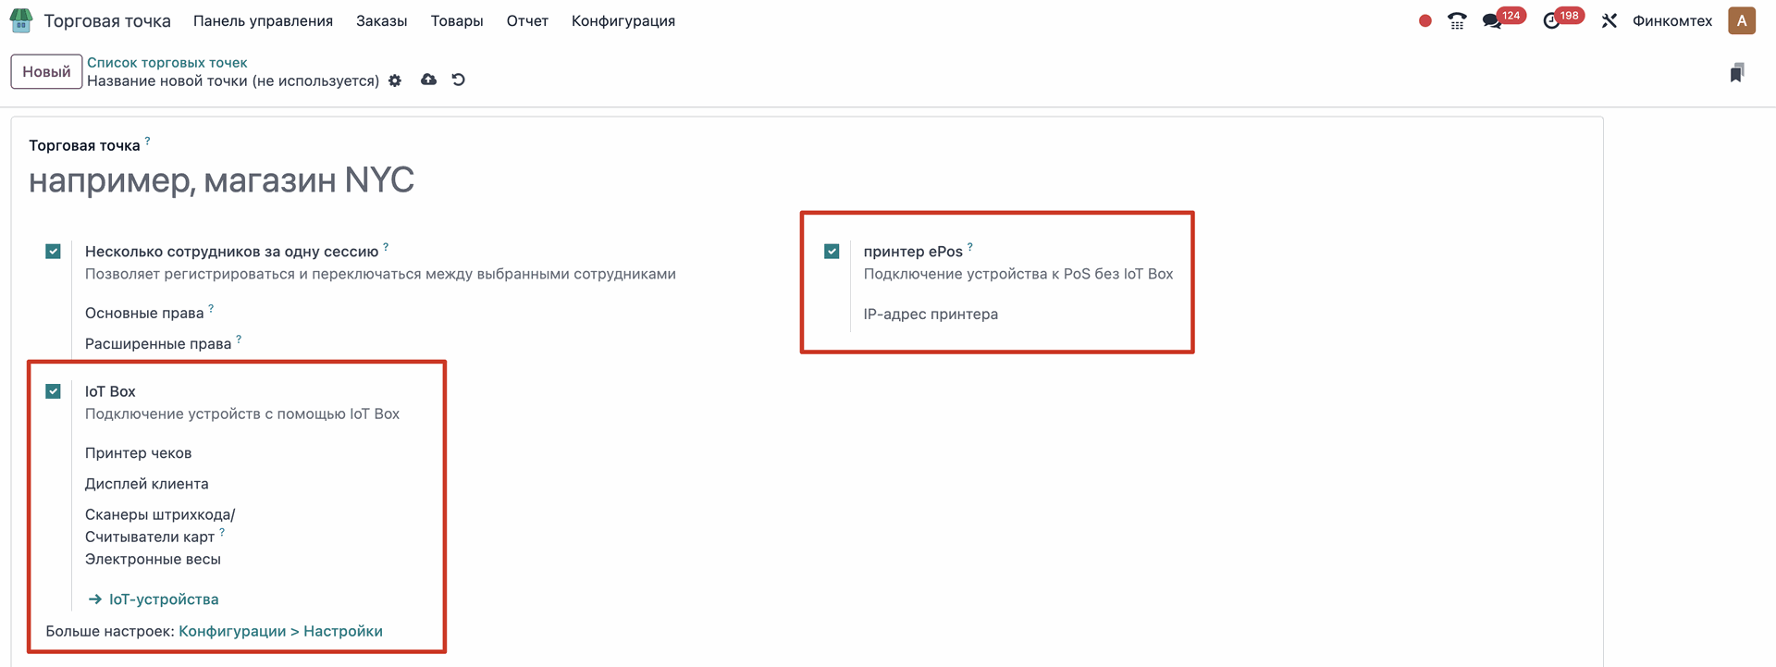
Task: Click the bookmark icon at right
Action: coord(1737,73)
